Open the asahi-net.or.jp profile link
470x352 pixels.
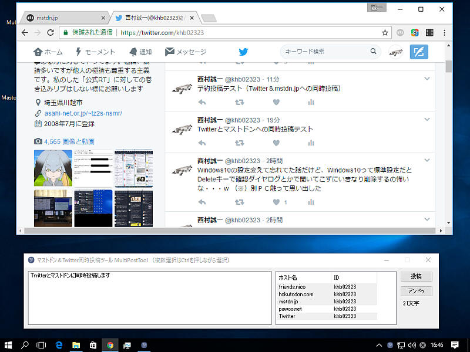coord(83,113)
